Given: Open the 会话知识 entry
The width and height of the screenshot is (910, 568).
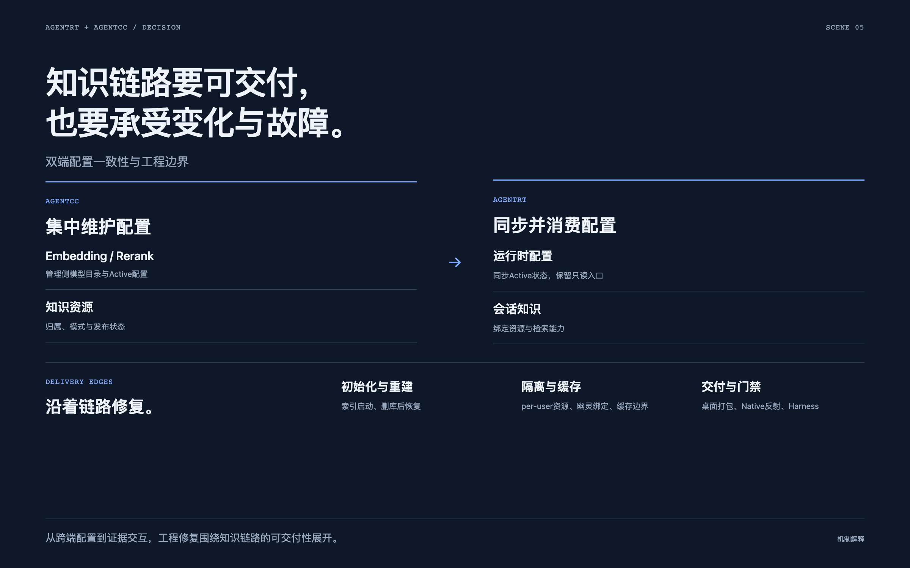Looking at the screenshot, I should click(679, 318).
